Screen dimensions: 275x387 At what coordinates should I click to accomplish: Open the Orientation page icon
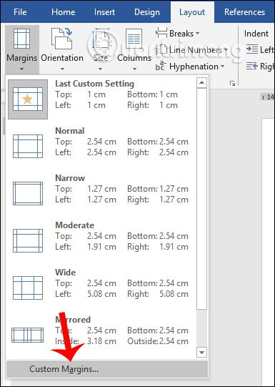(61, 39)
